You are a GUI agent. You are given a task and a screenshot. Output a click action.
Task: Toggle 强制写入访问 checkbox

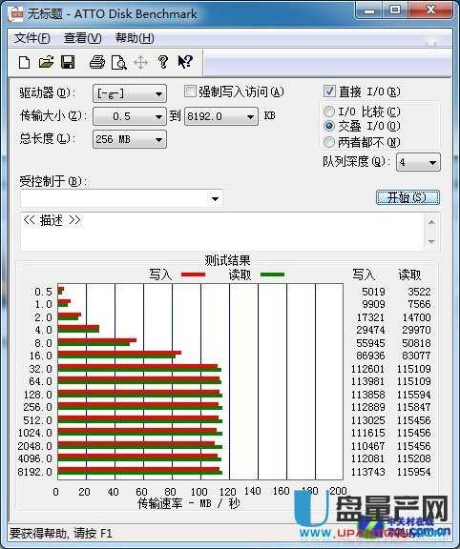(x=190, y=91)
